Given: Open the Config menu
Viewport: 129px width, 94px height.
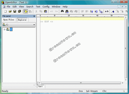Looking at the screenshot, I should tap(46, 7).
